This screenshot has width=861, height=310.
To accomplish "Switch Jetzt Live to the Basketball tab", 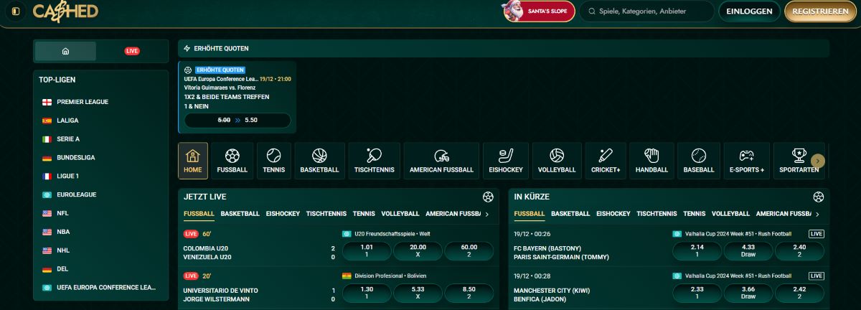I will pyautogui.click(x=240, y=214).
